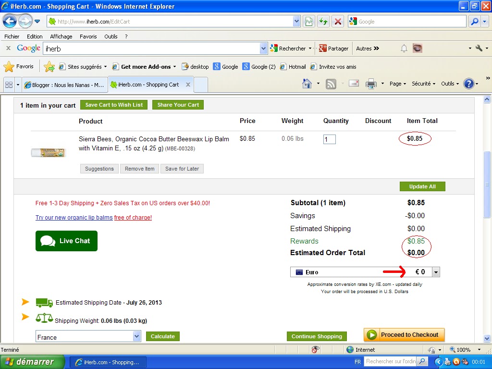Open the Sécurité command bar menu

(x=424, y=84)
